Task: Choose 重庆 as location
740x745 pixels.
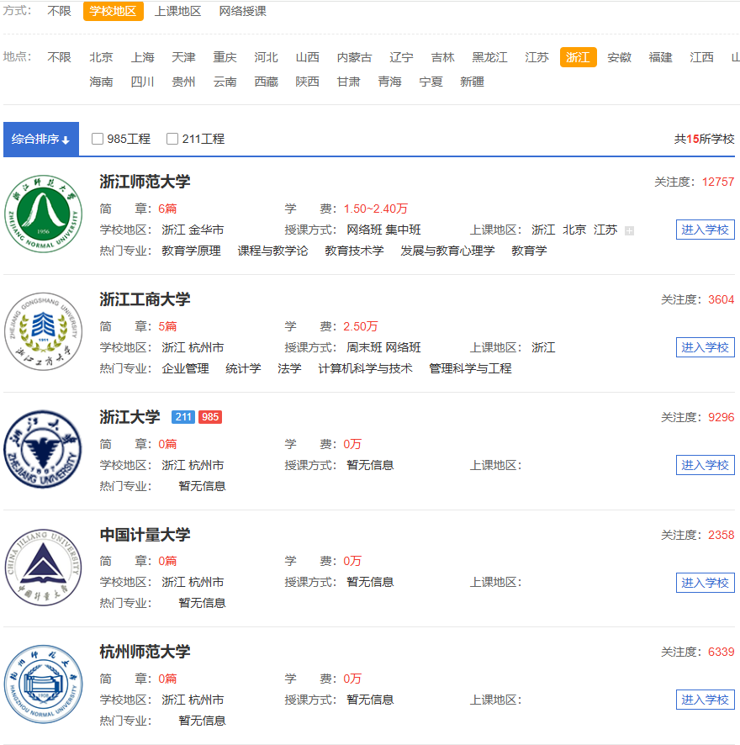Action: [225, 57]
